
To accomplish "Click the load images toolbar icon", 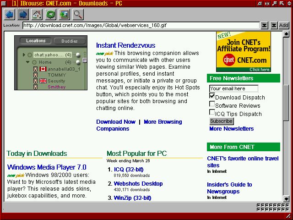I will click(x=64, y=14).
